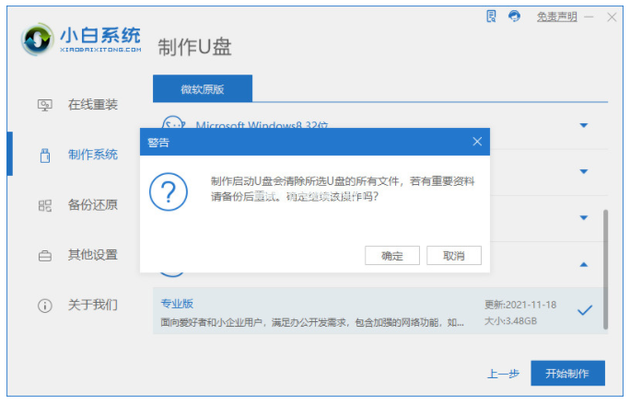Click the 在线重装 monitor icon
630x404 pixels.
[x=44, y=105]
